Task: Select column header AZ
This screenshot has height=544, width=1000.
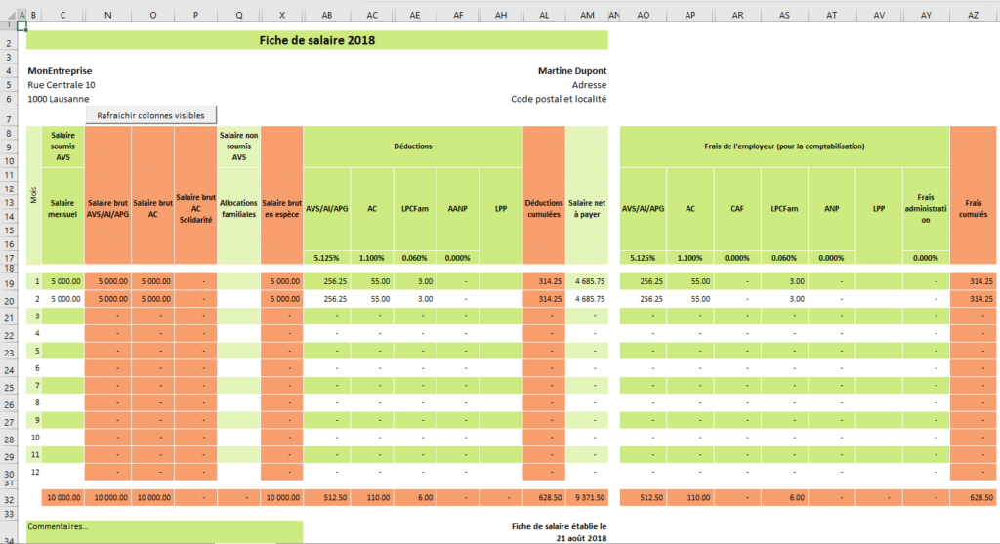Action: [x=973, y=15]
